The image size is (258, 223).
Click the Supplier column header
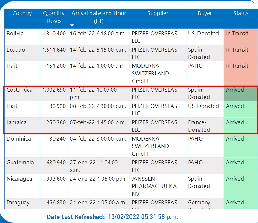pyautogui.click(x=158, y=13)
